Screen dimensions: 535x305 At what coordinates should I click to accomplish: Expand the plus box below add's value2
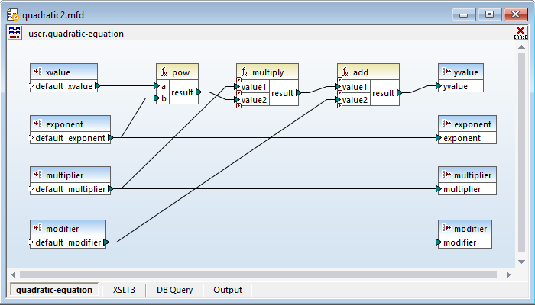[x=340, y=106]
